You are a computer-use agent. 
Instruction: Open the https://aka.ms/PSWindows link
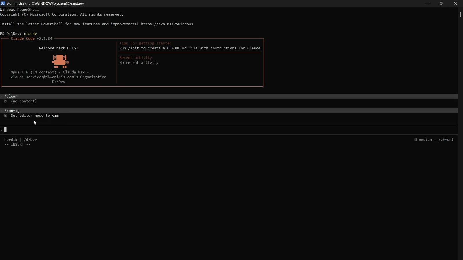[x=167, y=24]
